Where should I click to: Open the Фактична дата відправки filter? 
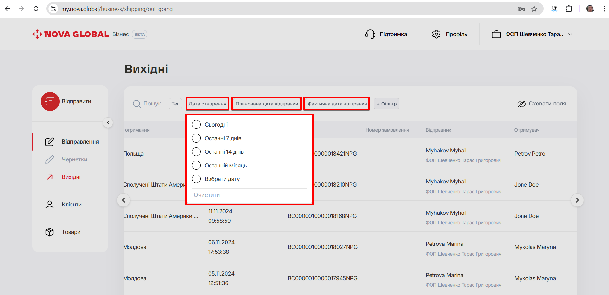tap(337, 104)
